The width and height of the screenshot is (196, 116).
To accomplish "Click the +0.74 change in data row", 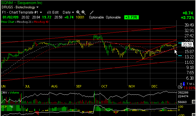I will pos(69,17).
